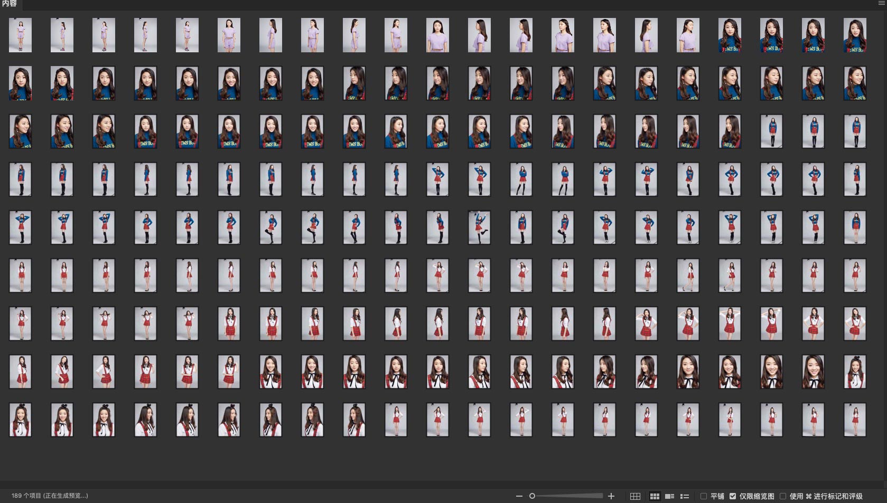Switch to details view icon
887x503 pixels.
(x=669, y=496)
